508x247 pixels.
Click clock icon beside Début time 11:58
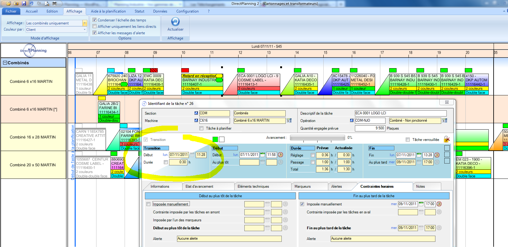pos(280,155)
